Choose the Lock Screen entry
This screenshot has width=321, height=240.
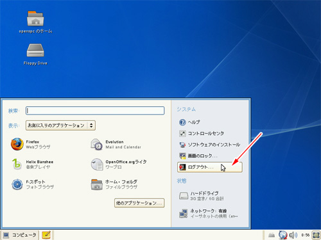coord(198,156)
